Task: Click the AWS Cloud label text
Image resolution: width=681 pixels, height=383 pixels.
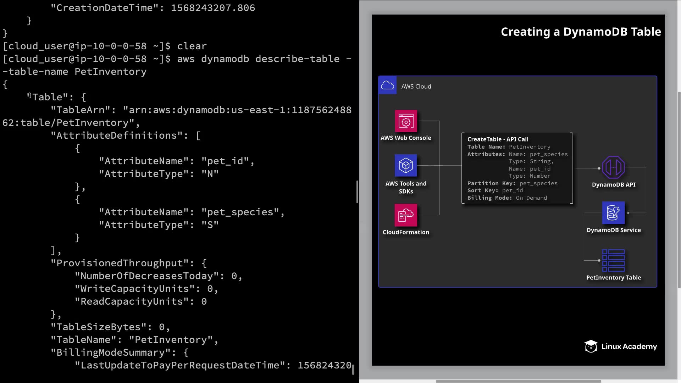Action: coord(416,87)
